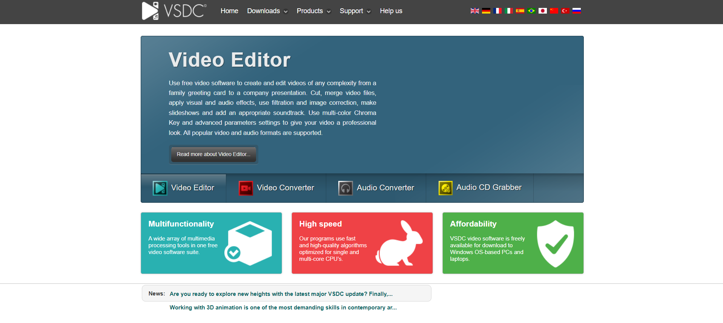Click the VSDC logo in the header
723x323 pixels.
click(174, 11)
